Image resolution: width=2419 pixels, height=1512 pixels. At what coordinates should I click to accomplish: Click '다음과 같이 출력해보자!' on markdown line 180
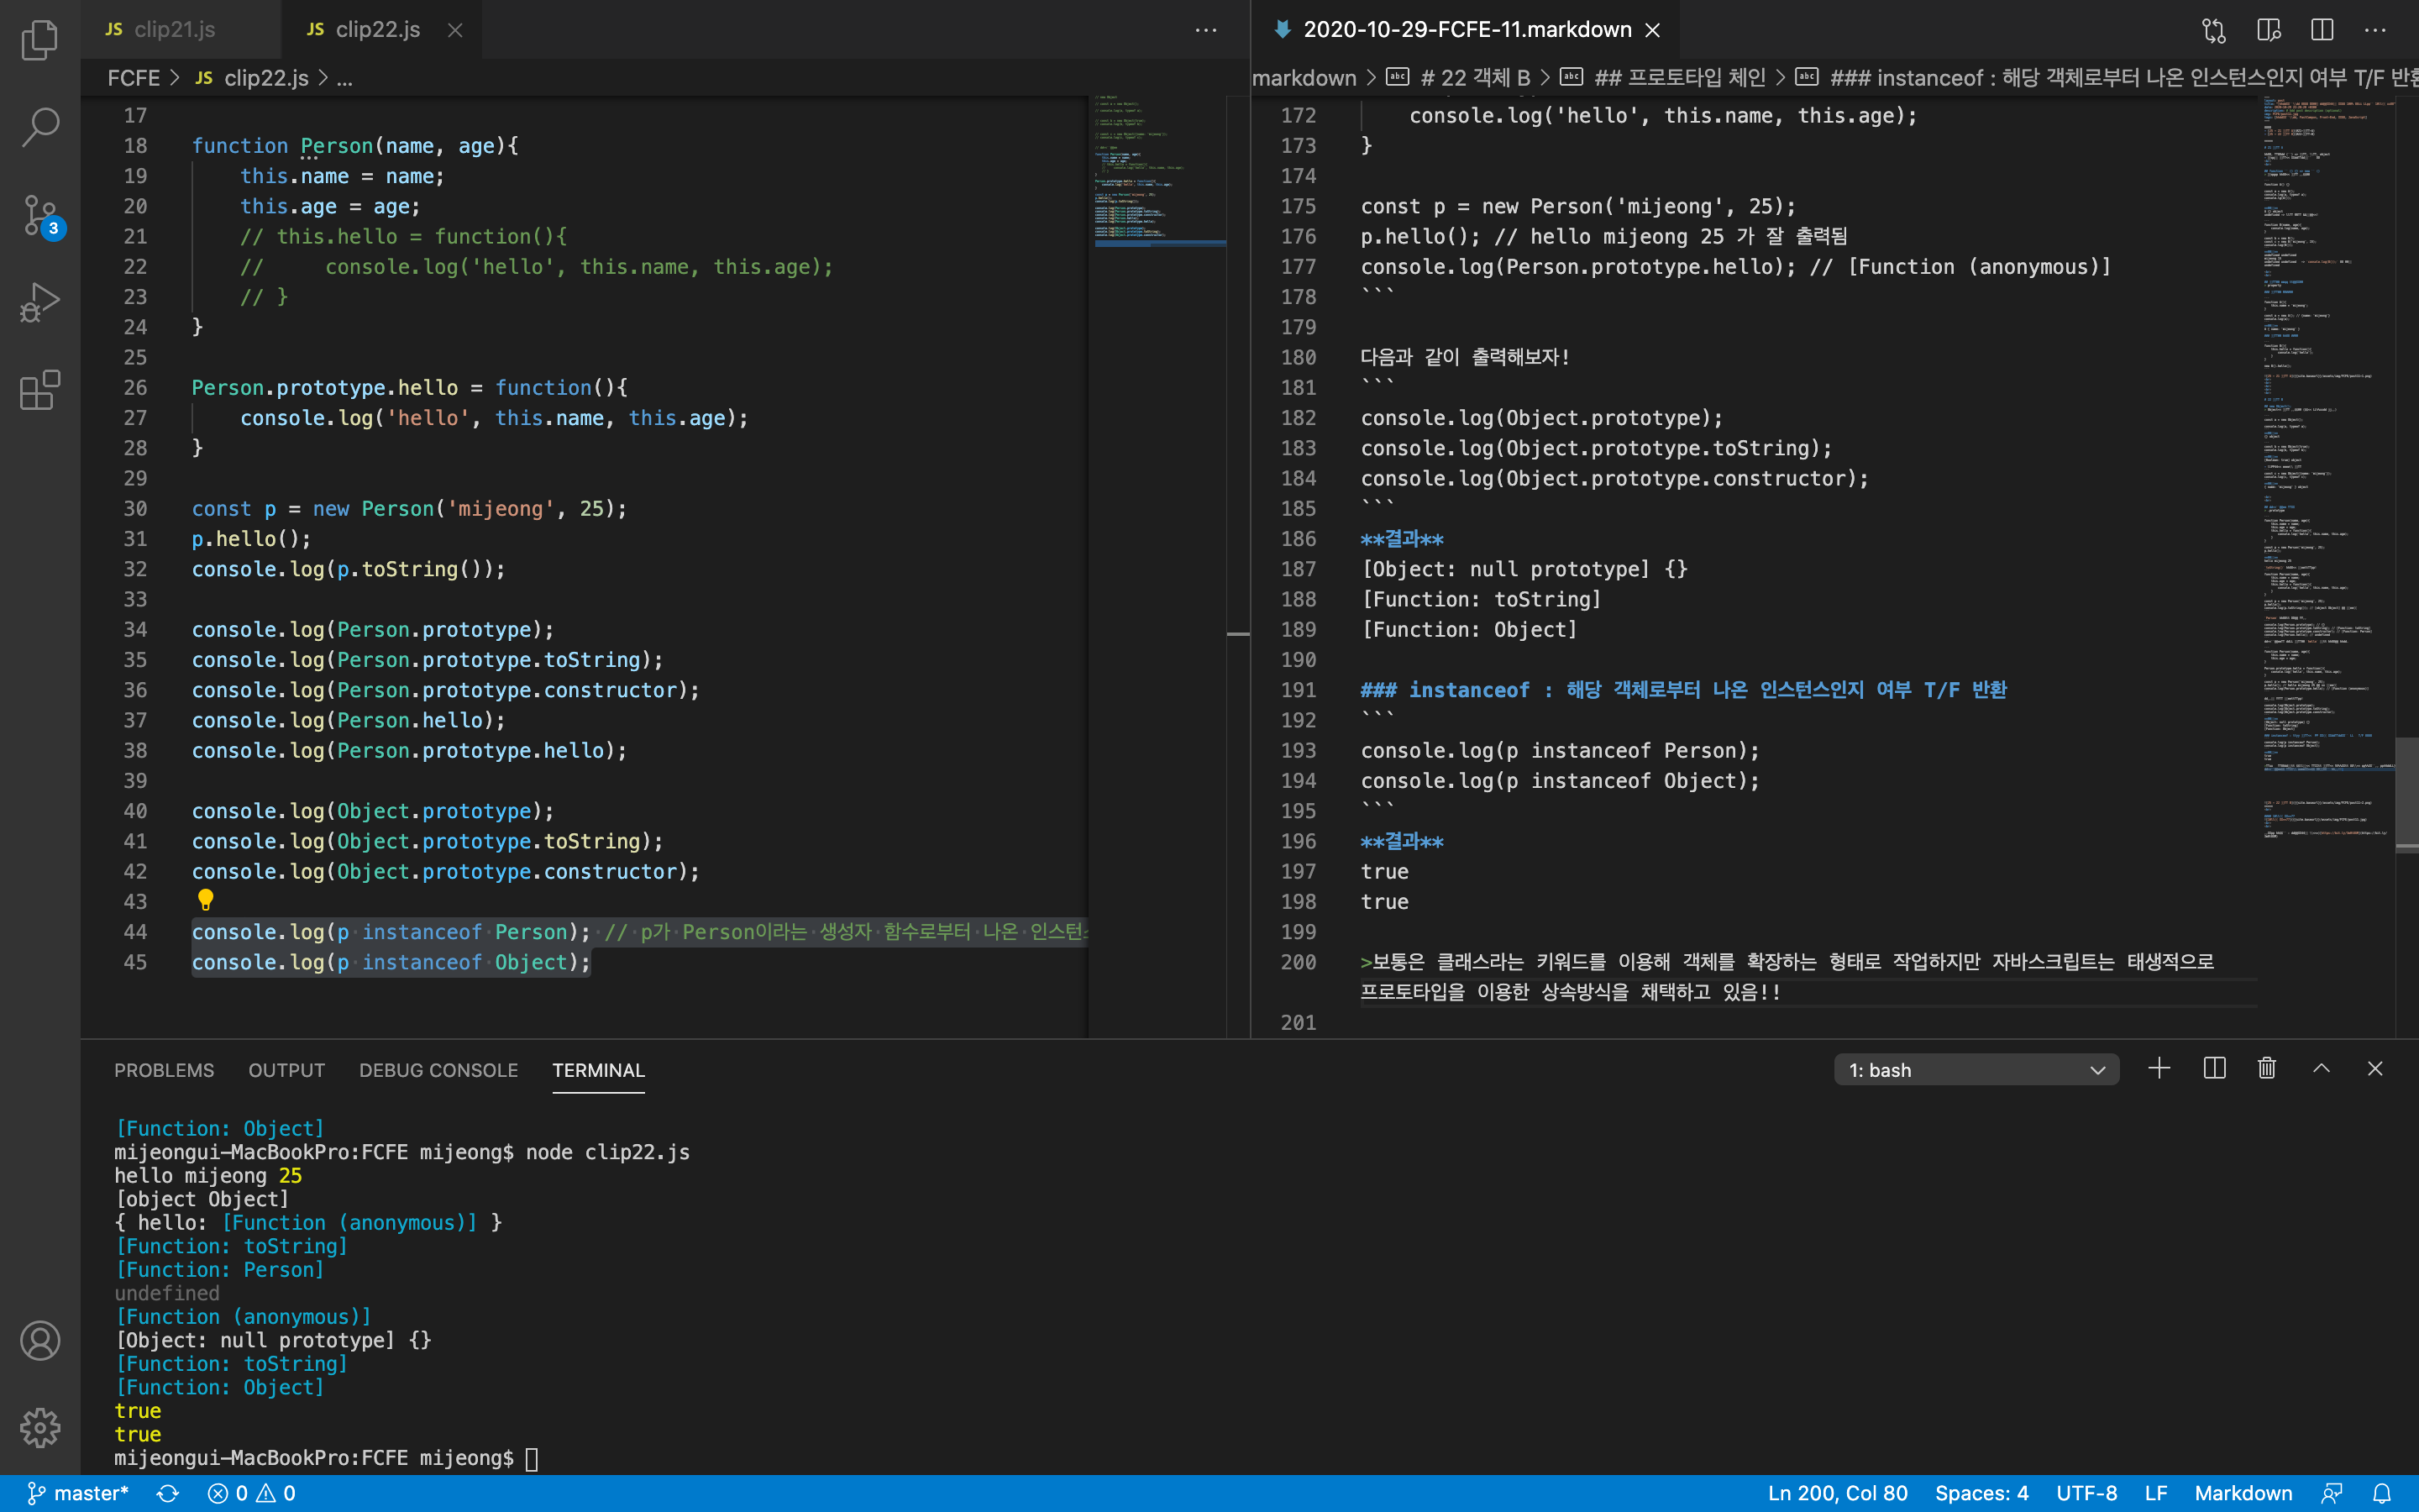(1464, 357)
